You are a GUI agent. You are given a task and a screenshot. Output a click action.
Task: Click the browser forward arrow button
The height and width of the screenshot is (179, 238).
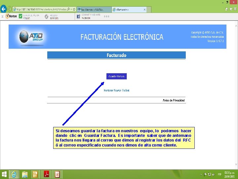coord(9,9)
